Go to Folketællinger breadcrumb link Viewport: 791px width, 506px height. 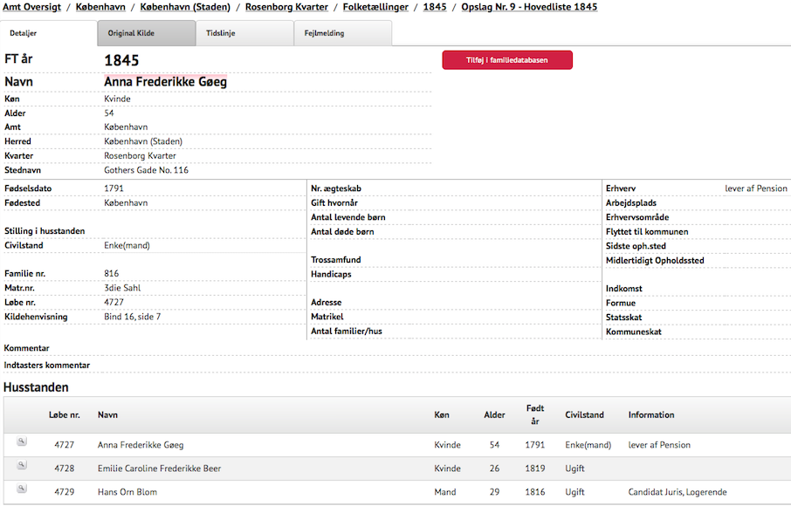(375, 7)
